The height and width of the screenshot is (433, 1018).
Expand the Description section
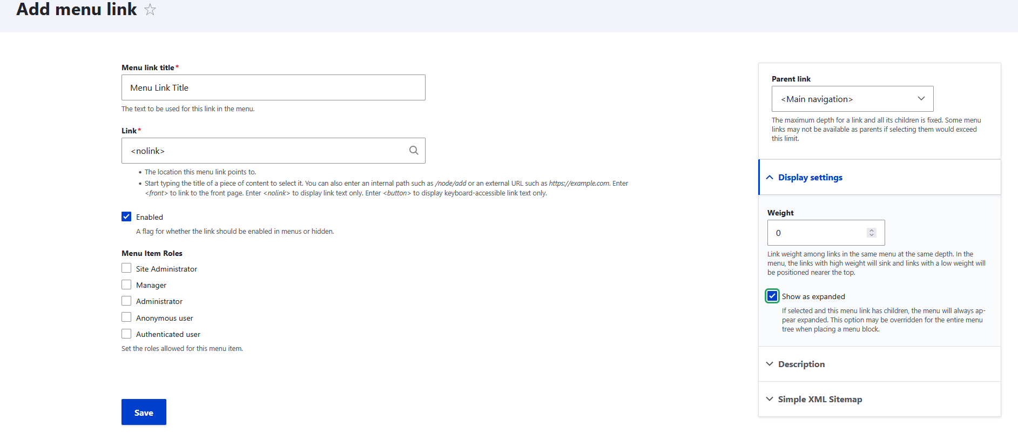point(880,364)
